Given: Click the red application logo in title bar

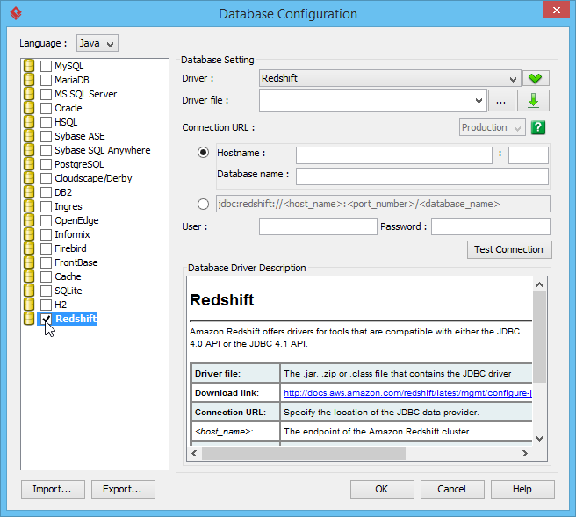Looking at the screenshot, I should [x=16, y=13].
